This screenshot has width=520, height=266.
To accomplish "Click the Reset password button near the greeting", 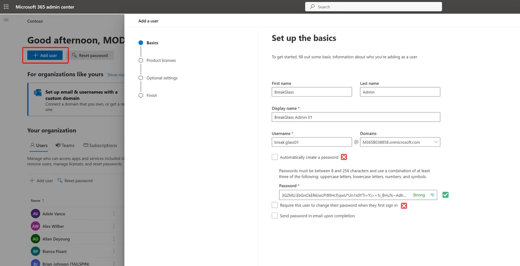I will pyautogui.click(x=90, y=55).
